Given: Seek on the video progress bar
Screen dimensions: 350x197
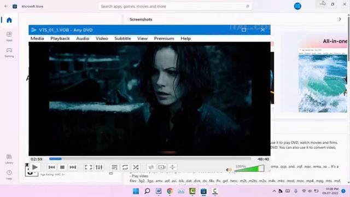Looking at the screenshot, I should [x=150, y=159].
